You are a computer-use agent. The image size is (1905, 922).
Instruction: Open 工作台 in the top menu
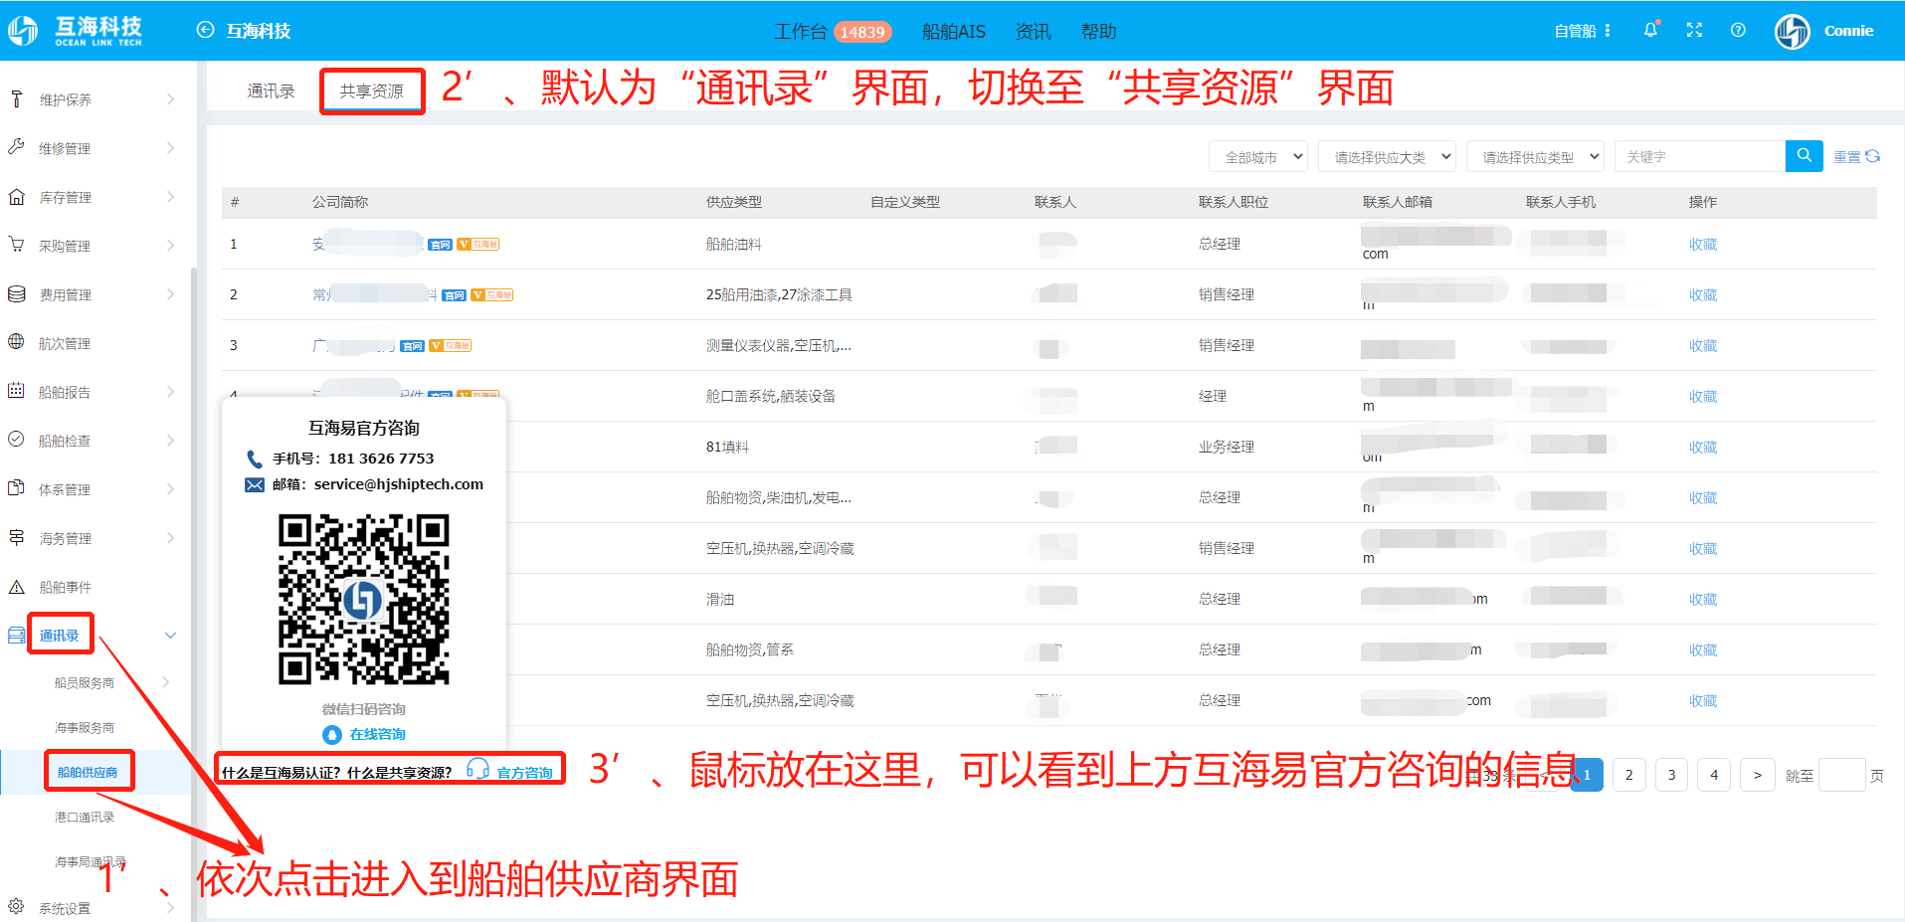[800, 31]
